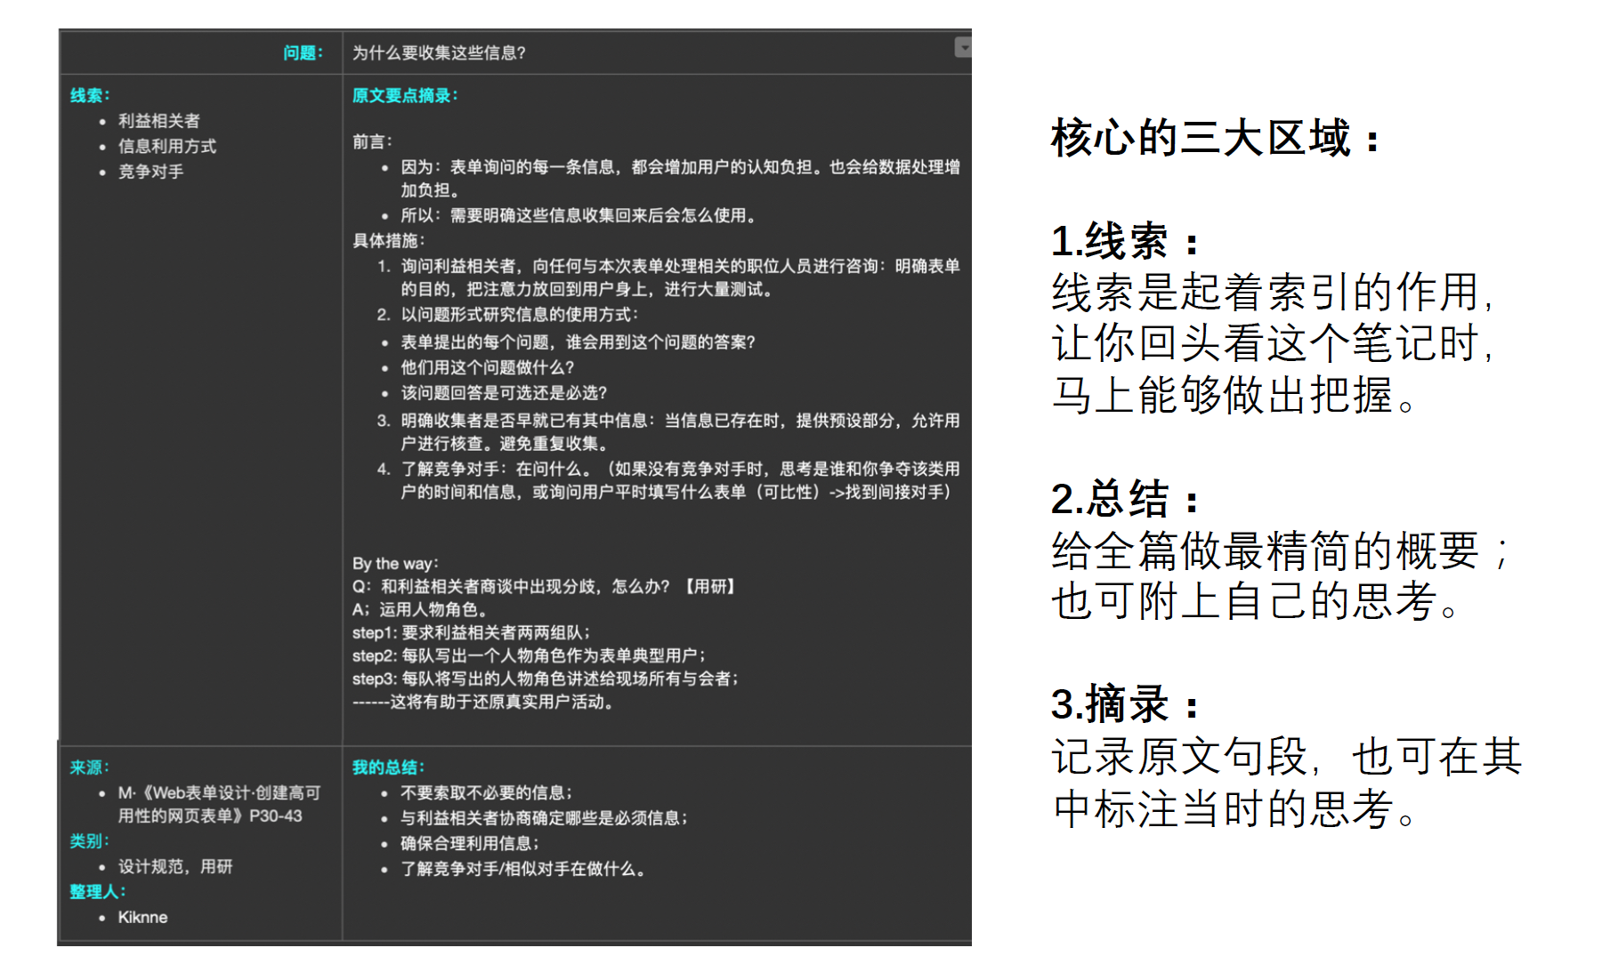The image size is (1602, 980).
Task: Click the 原文要点摘录: heading
Action: 405,95
